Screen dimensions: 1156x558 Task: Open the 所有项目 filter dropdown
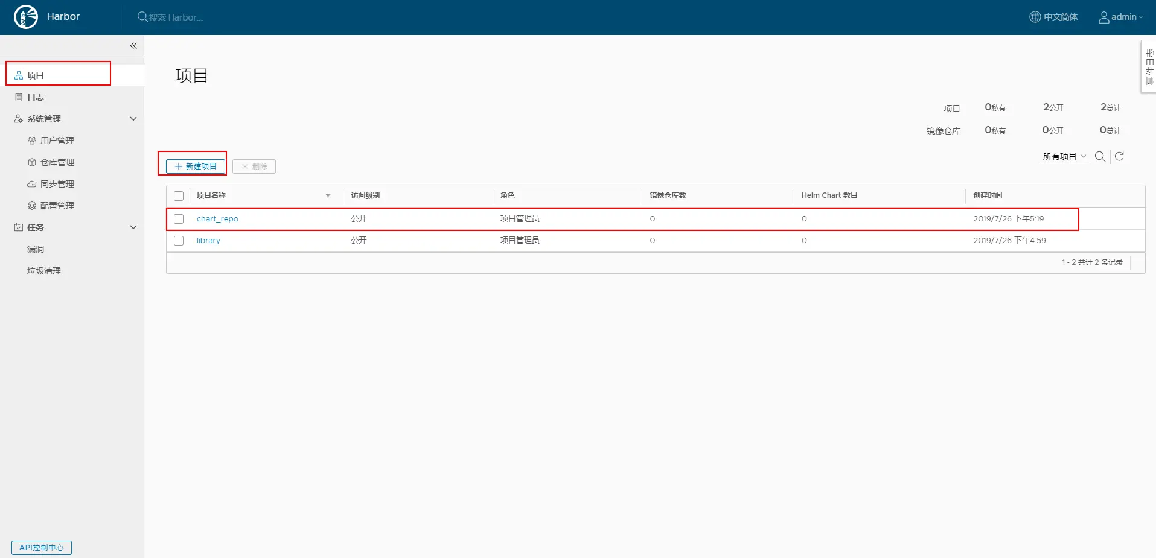click(1064, 156)
